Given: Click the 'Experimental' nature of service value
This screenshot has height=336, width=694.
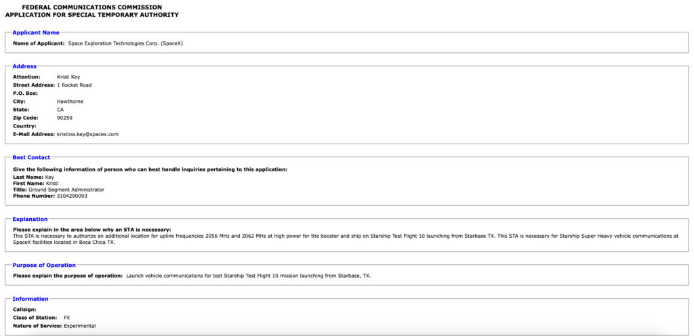Looking at the screenshot, I should pyautogui.click(x=80, y=326).
